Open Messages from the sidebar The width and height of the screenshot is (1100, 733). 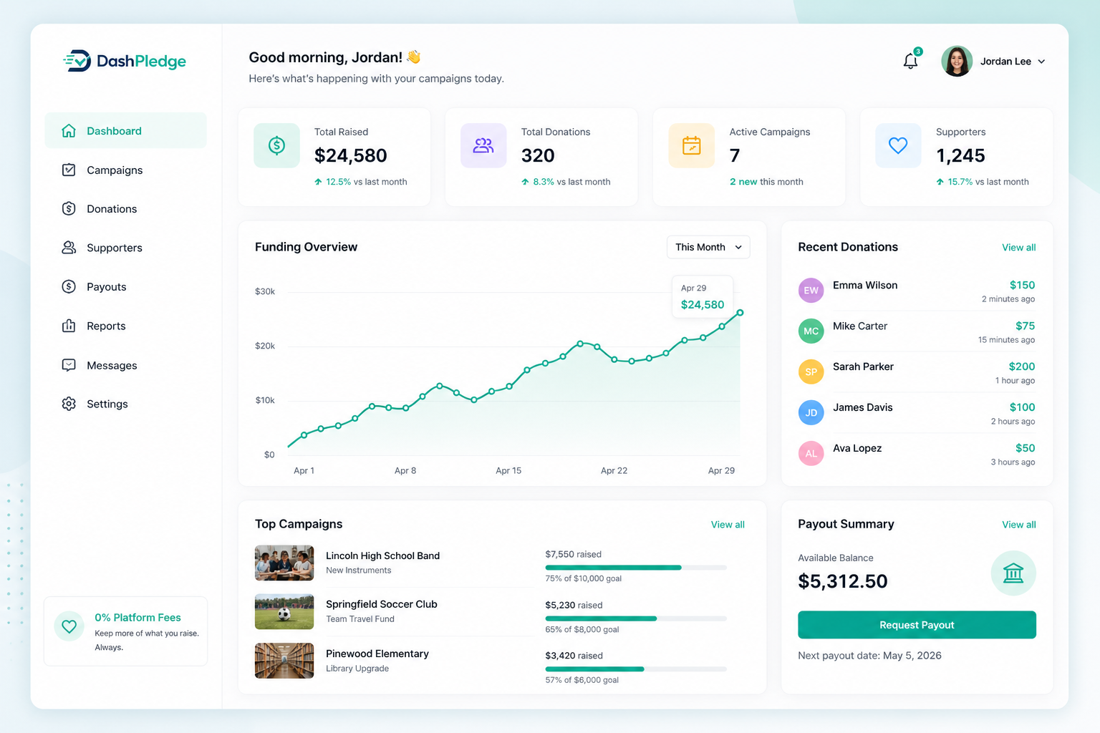click(x=125, y=365)
